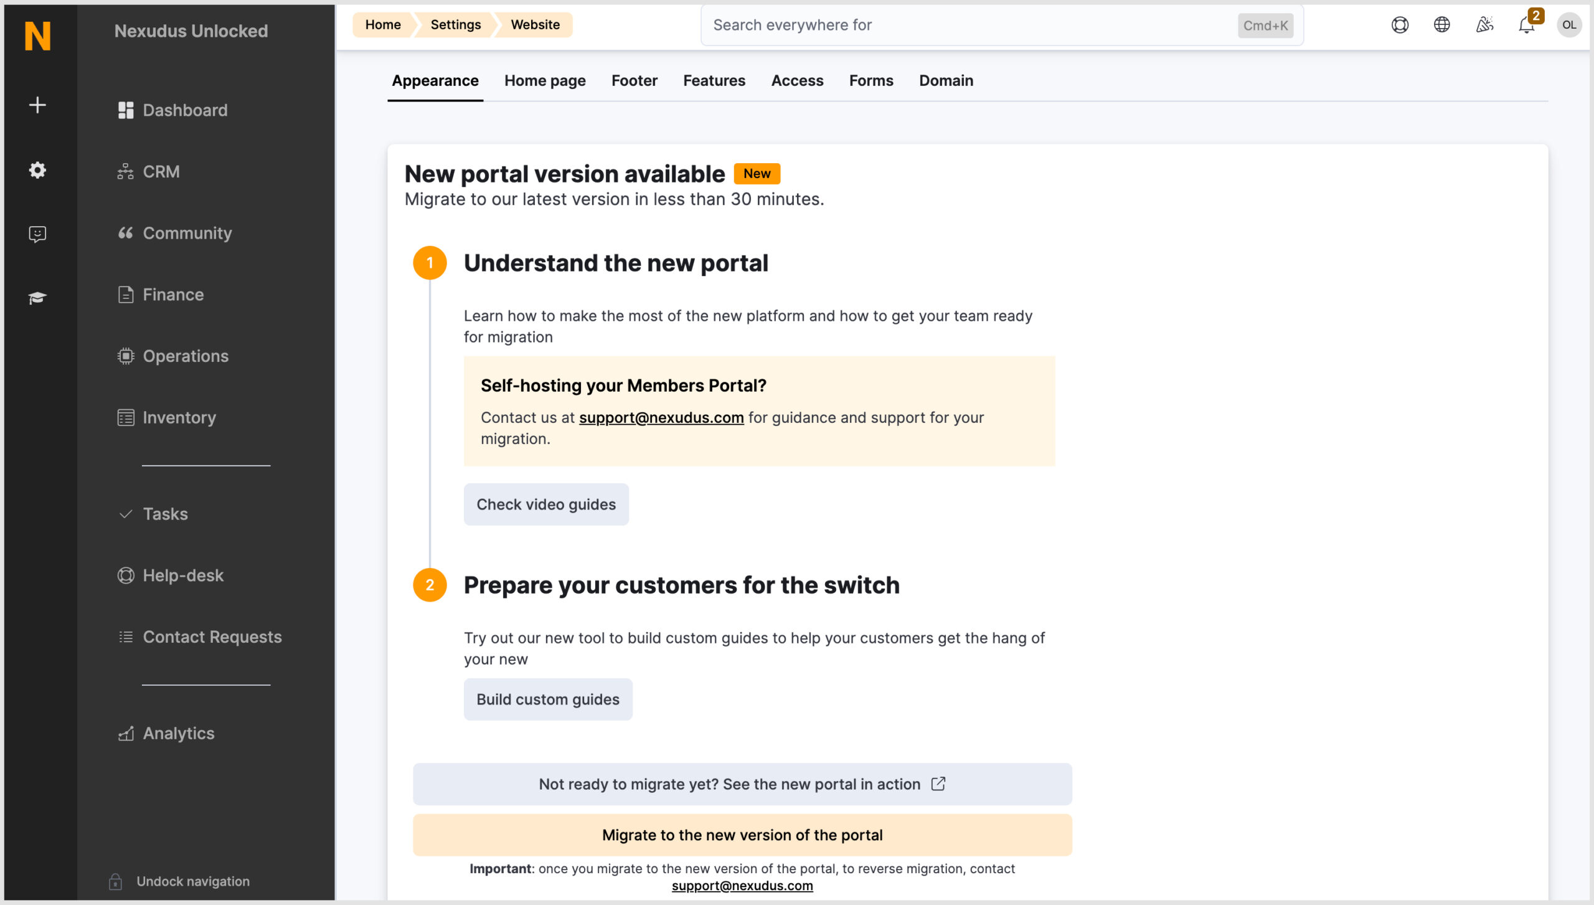Click the Inventory list icon
This screenshot has width=1594, height=905.
pyautogui.click(x=126, y=417)
